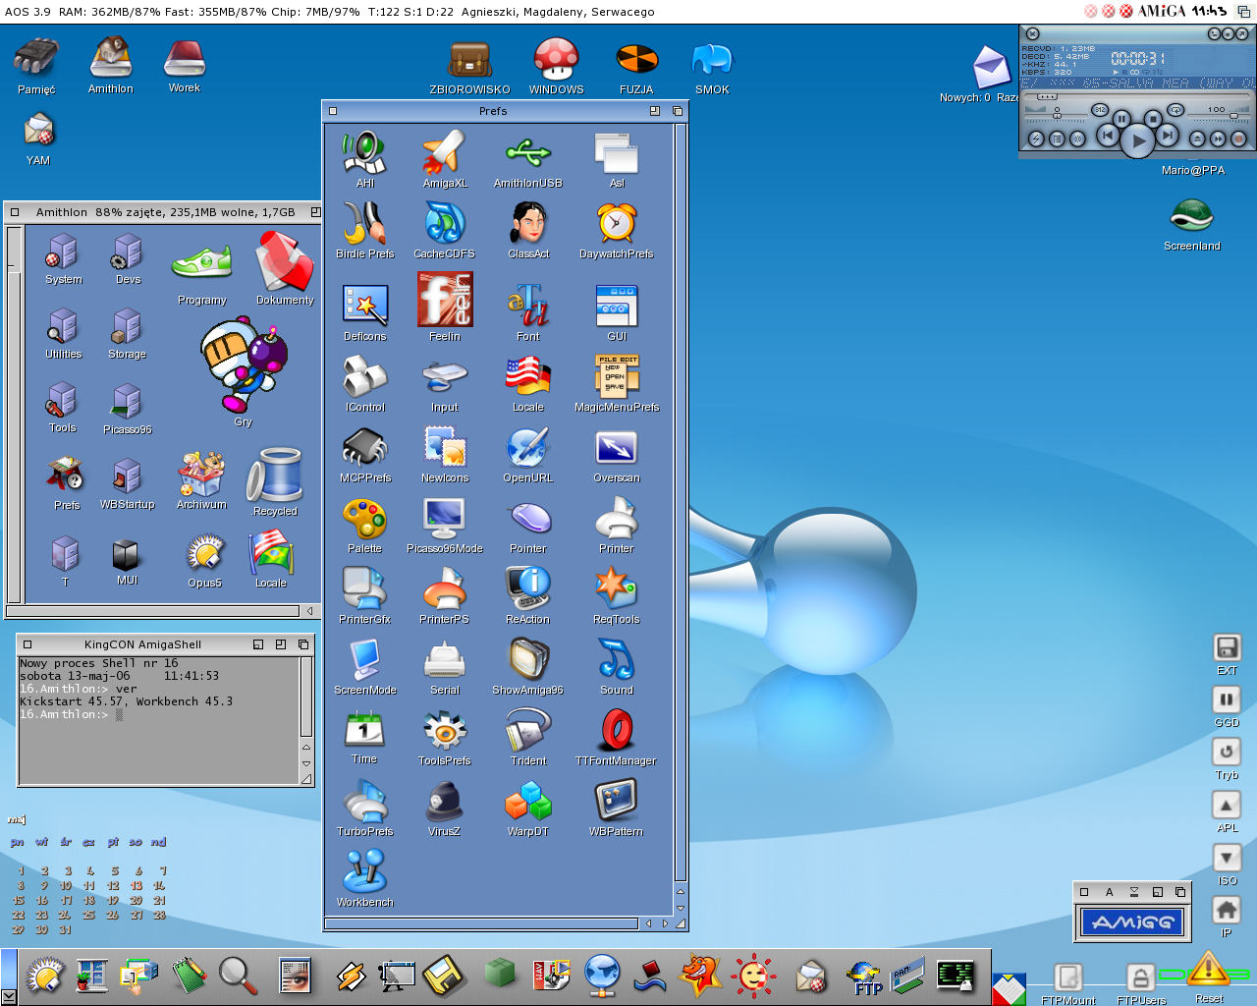The width and height of the screenshot is (1257, 1006).
Task: Open the System drawer in Amithlon window
Action: [x=63, y=251]
